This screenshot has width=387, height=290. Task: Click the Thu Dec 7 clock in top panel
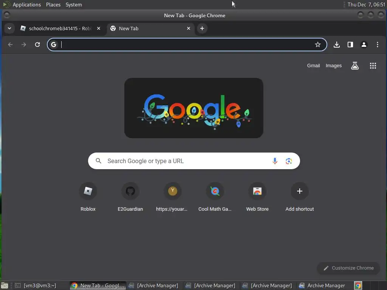[x=366, y=5]
